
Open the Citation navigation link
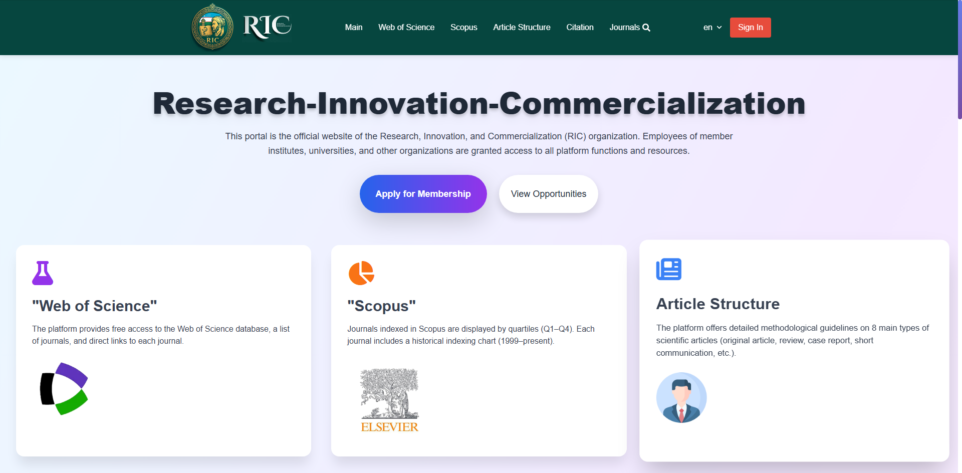[580, 28]
